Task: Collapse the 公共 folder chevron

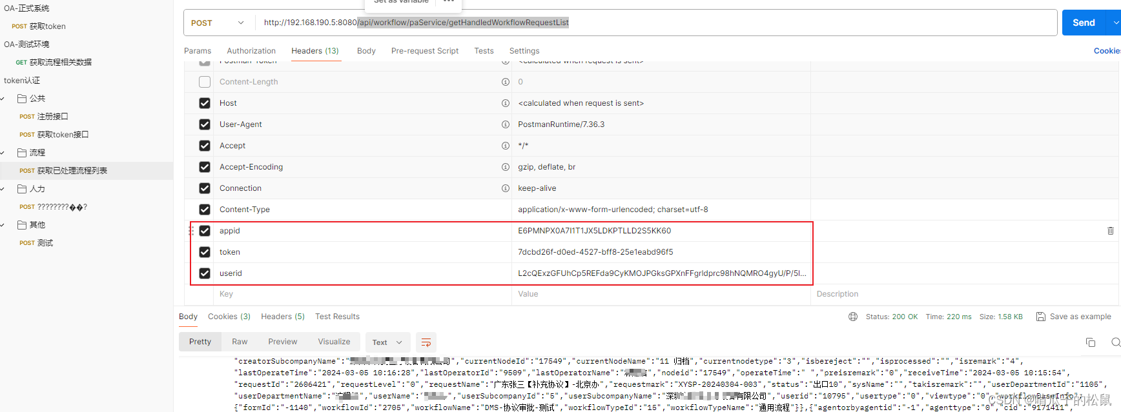Action: (x=3, y=99)
